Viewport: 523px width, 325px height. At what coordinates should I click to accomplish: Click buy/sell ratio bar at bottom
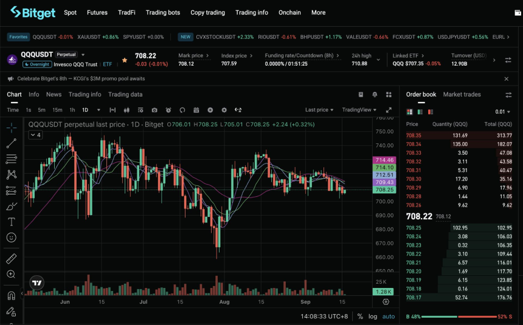tap(459, 316)
